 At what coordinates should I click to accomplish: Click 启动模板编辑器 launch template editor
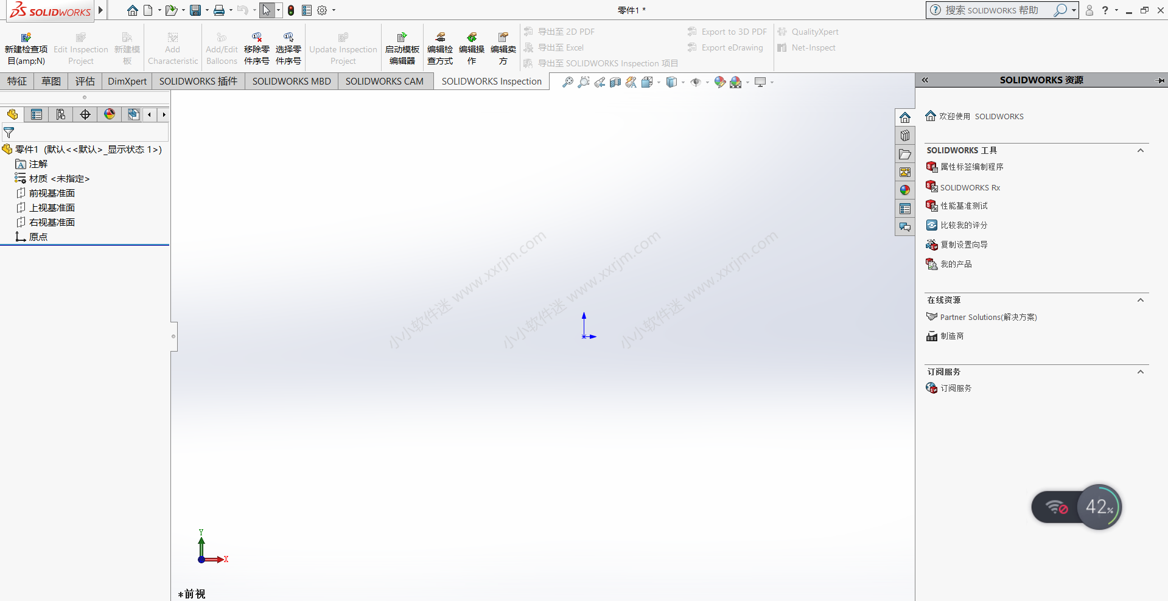pyautogui.click(x=402, y=49)
